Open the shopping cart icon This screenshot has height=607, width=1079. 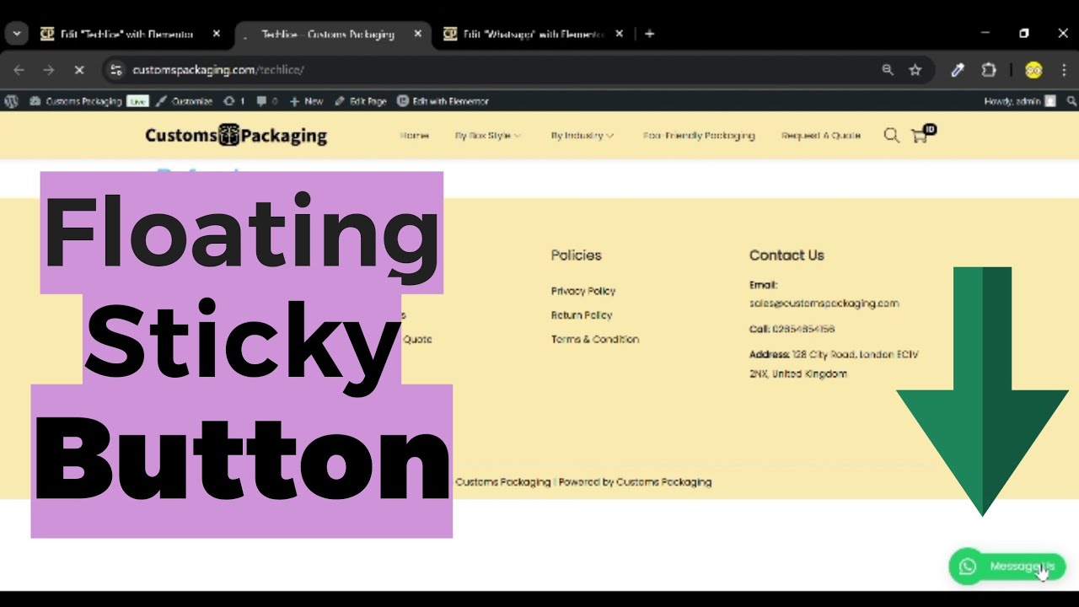pyautogui.click(x=923, y=134)
